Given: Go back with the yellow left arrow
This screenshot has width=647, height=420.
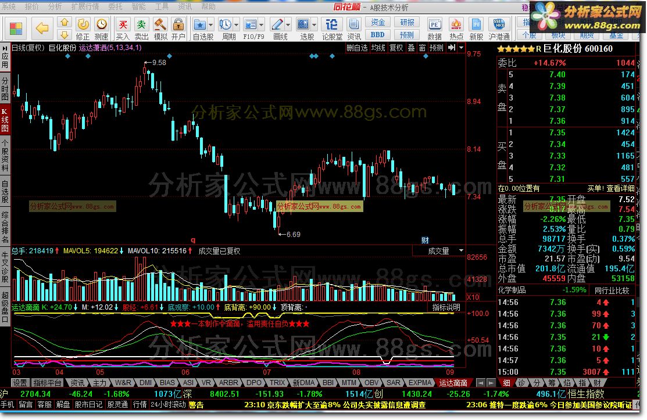Looking at the screenshot, I should point(42,28).
